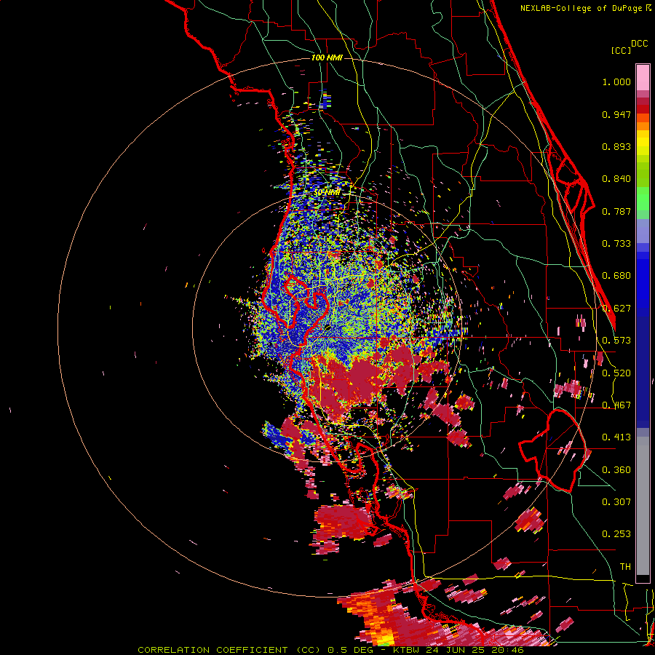Click the 100 NMI range ring label
655x655 pixels.
point(327,57)
